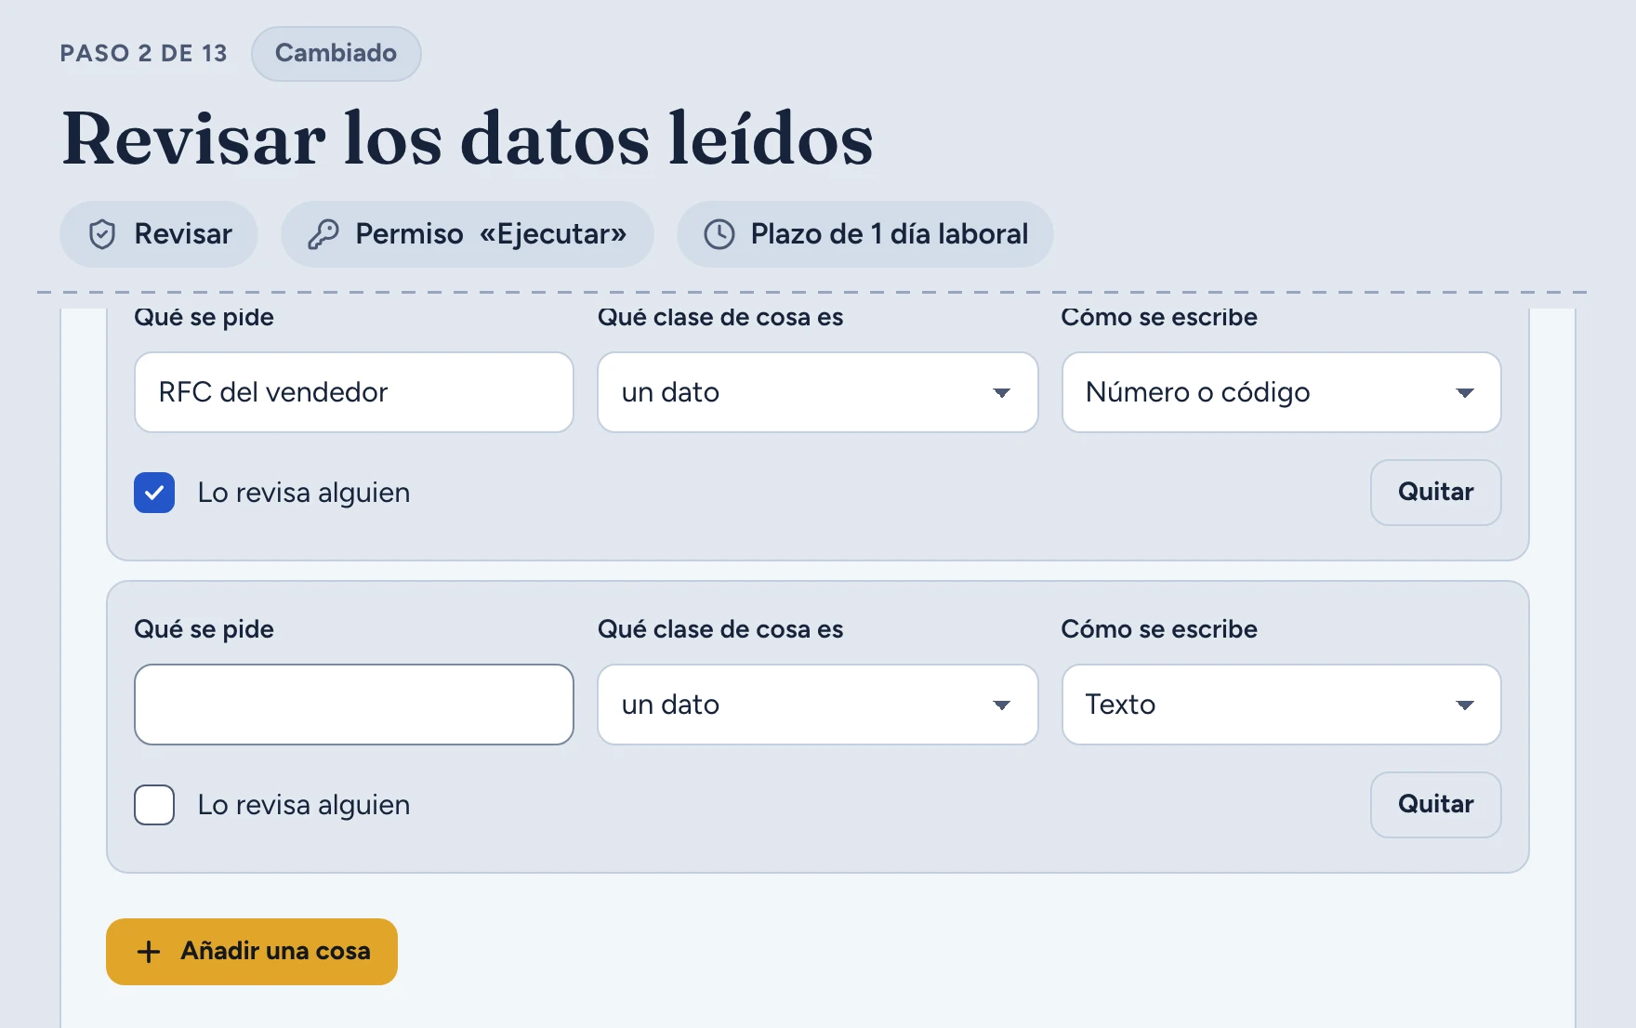Click 'Qué clase de cosa es' label in the empty item card
This screenshot has width=1636, height=1028.
[x=720, y=629]
